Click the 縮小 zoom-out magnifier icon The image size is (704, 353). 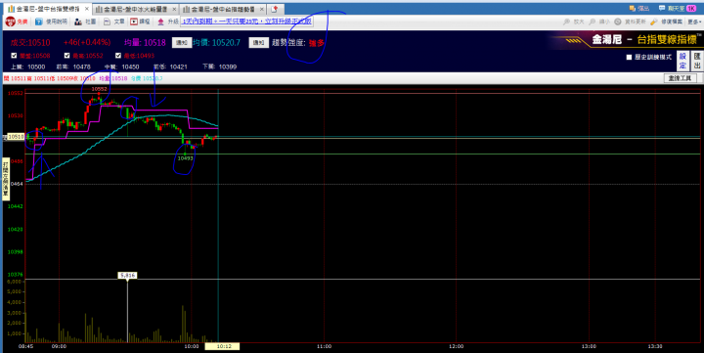(593, 22)
